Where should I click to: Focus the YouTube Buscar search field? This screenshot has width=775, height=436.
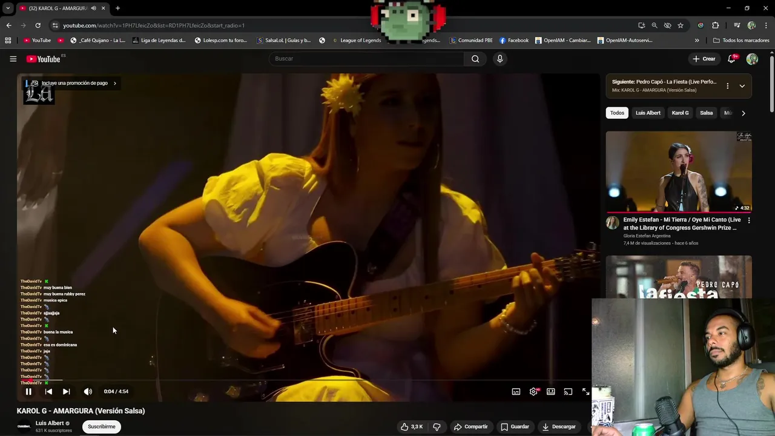click(x=367, y=59)
